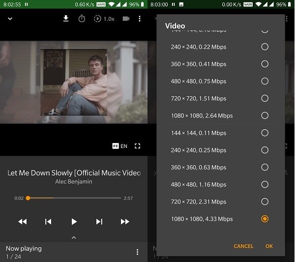The image size is (295, 262).
Task: Skip to previous track
Action: coord(48,222)
